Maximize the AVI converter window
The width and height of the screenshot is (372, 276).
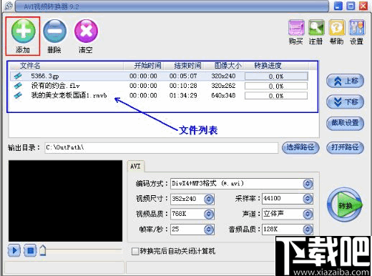pyautogui.click(x=351, y=6)
